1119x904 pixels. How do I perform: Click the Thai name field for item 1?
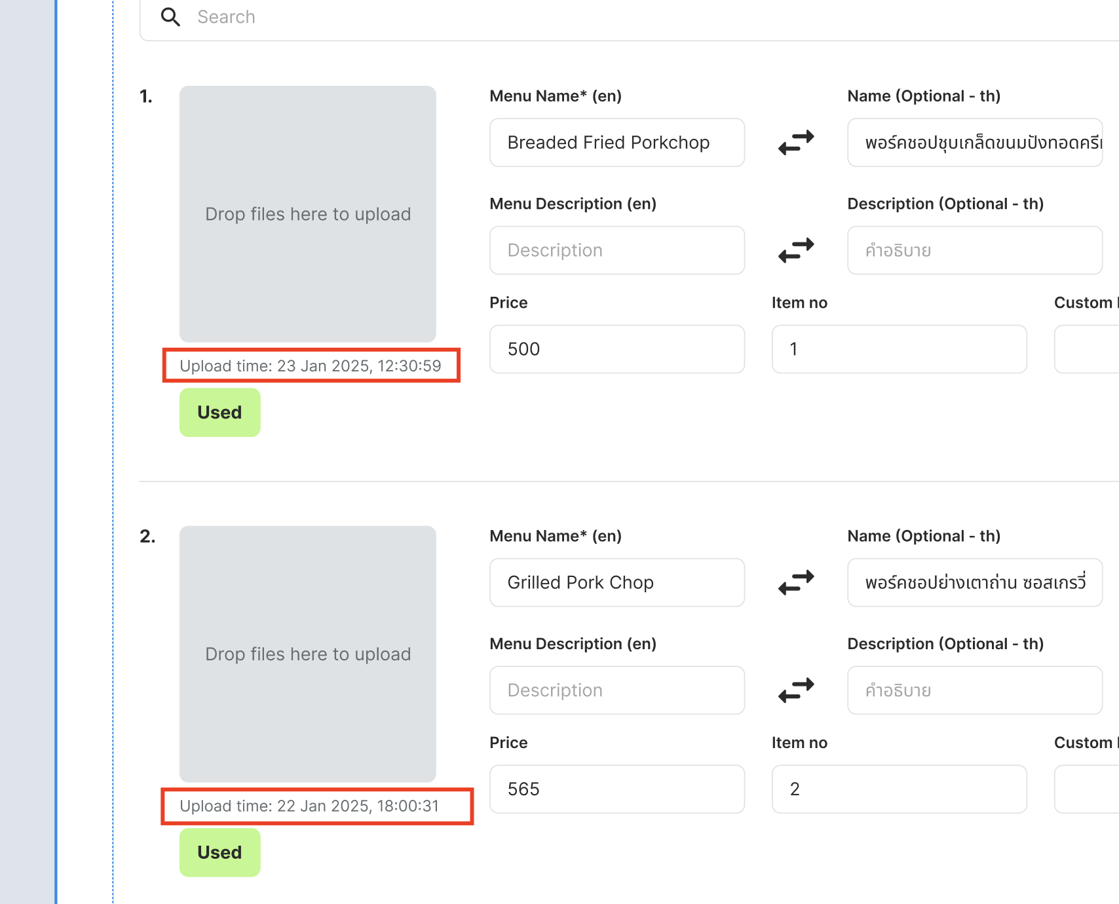[x=974, y=143]
